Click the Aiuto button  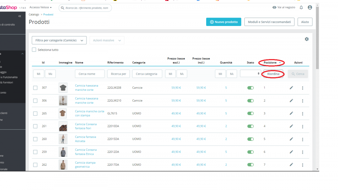pyautogui.click(x=305, y=22)
